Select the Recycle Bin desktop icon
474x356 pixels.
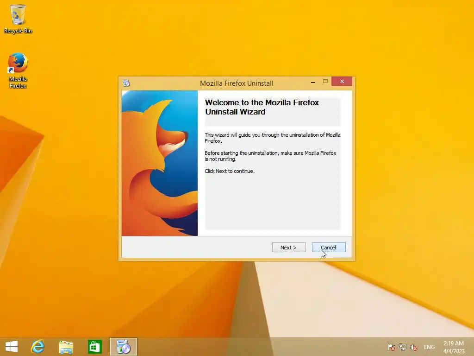click(18, 19)
